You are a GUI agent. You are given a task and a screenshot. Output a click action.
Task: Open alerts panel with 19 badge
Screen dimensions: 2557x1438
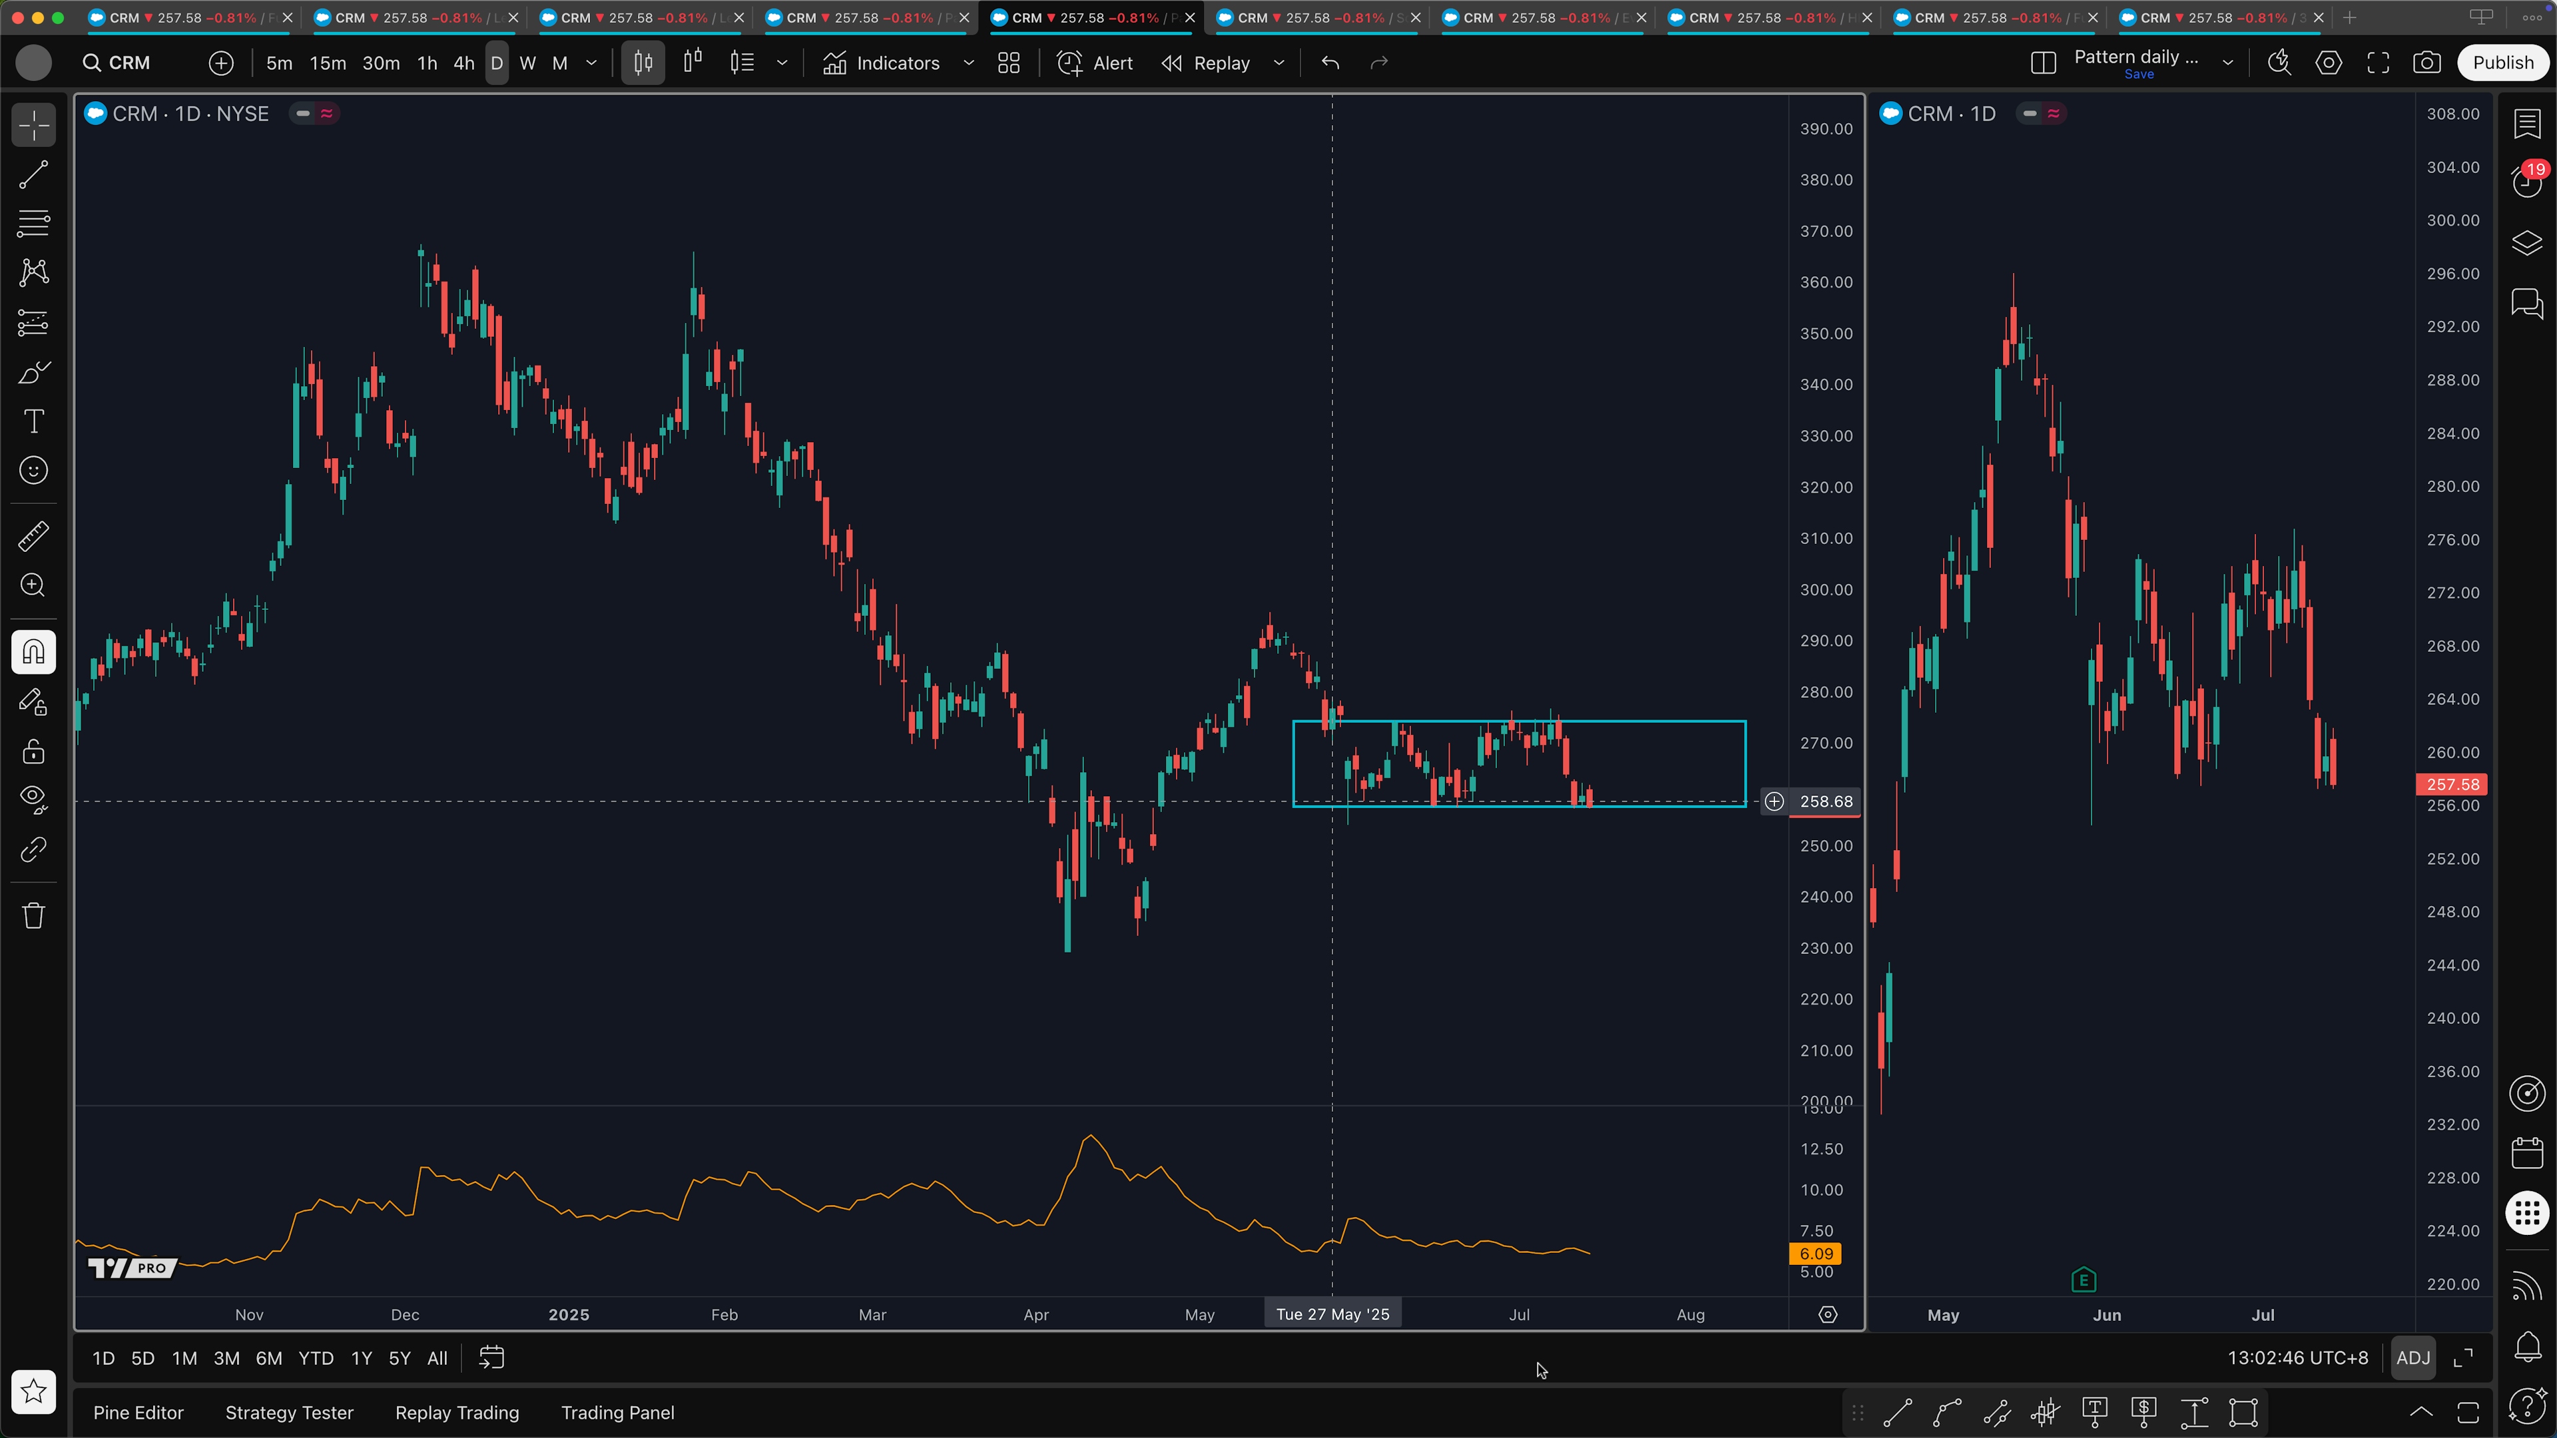(2527, 182)
